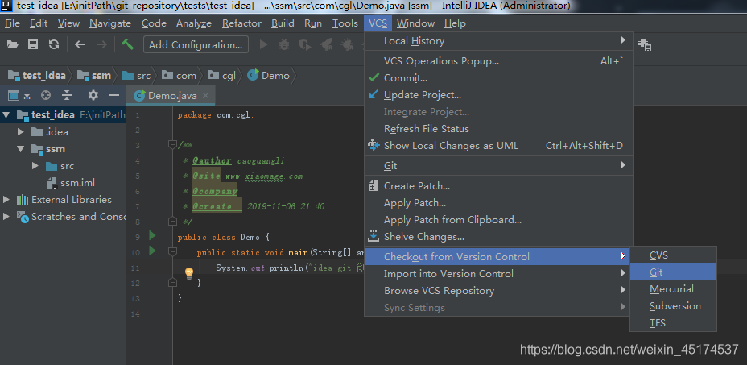Click the Back navigation arrow
Image resolution: width=747 pixels, height=365 pixels.
click(80, 45)
